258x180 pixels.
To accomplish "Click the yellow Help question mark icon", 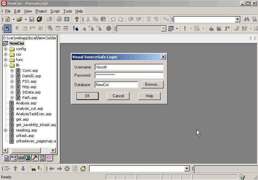I will pos(76,19).
